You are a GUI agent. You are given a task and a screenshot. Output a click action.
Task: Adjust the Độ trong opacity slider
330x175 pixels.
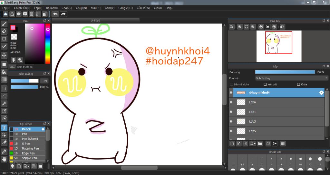click(x=285, y=72)
